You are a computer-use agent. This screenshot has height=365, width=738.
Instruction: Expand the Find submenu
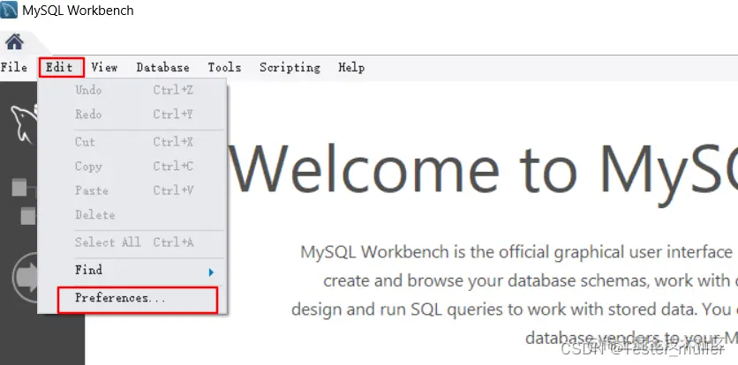click(132, 271)
